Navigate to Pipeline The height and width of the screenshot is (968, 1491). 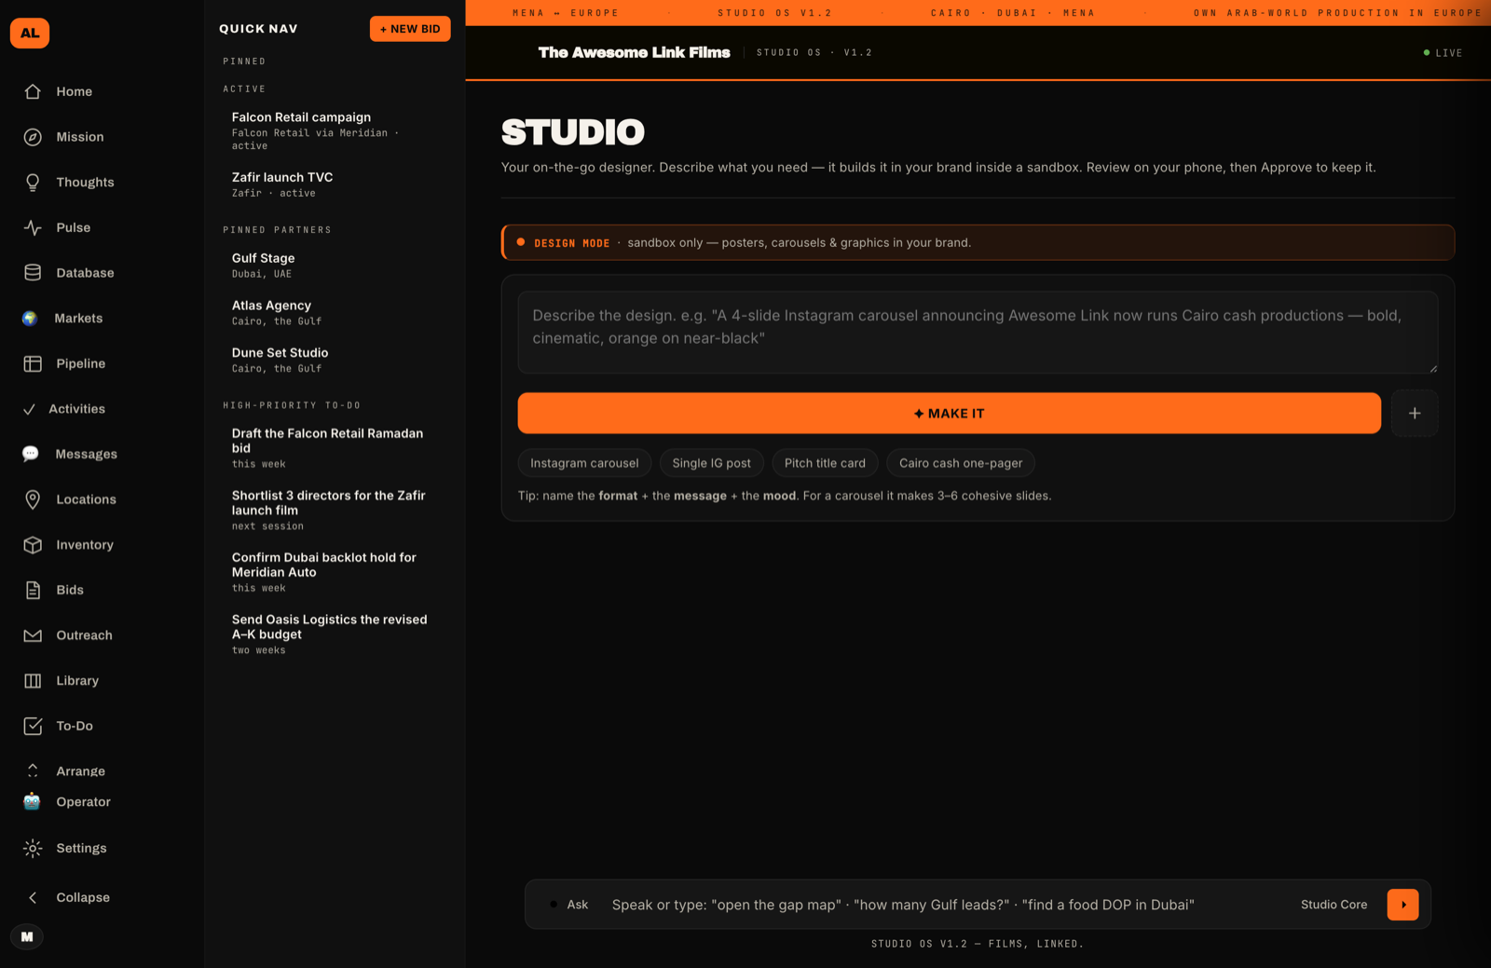[80, 363]
